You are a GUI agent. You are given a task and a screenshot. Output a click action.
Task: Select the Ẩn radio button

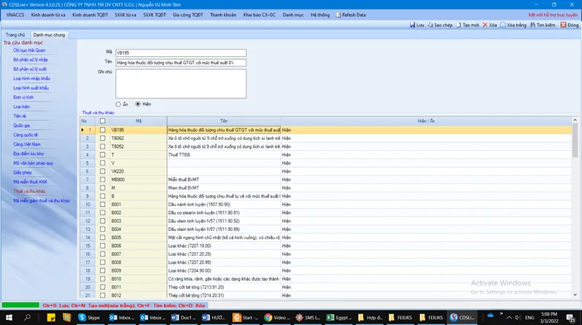coord(118,104)
